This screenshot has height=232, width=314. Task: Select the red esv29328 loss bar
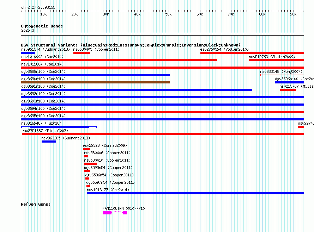[86, 149]
